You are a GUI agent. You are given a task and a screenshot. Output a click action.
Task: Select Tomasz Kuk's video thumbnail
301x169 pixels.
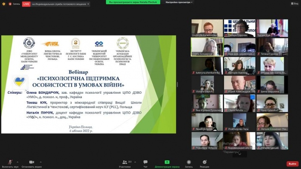coord(272,28)
